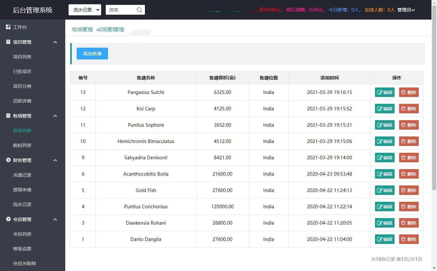
Task: Click the search magnifier icon
Action: coord(139,10)
